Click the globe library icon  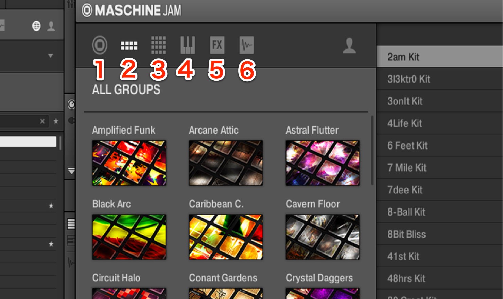coord(36,26)
